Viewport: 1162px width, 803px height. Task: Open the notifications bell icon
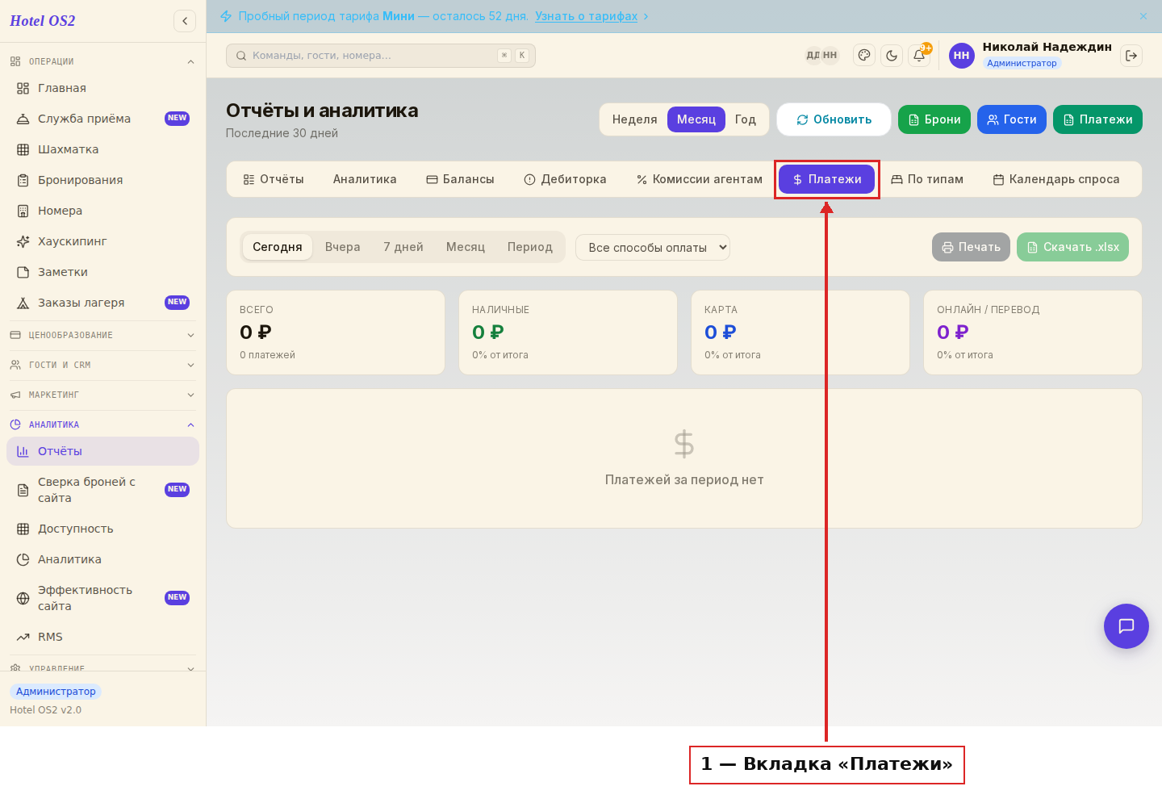919,56
